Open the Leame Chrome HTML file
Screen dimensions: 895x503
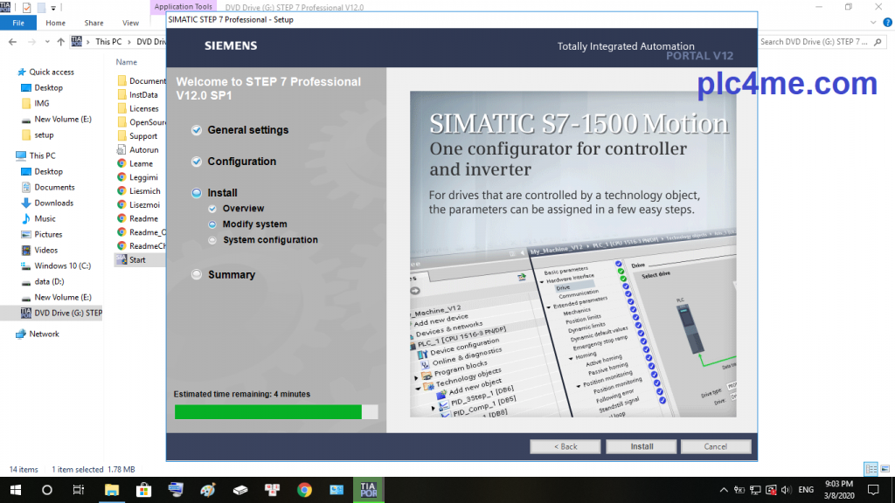point(121,163)
